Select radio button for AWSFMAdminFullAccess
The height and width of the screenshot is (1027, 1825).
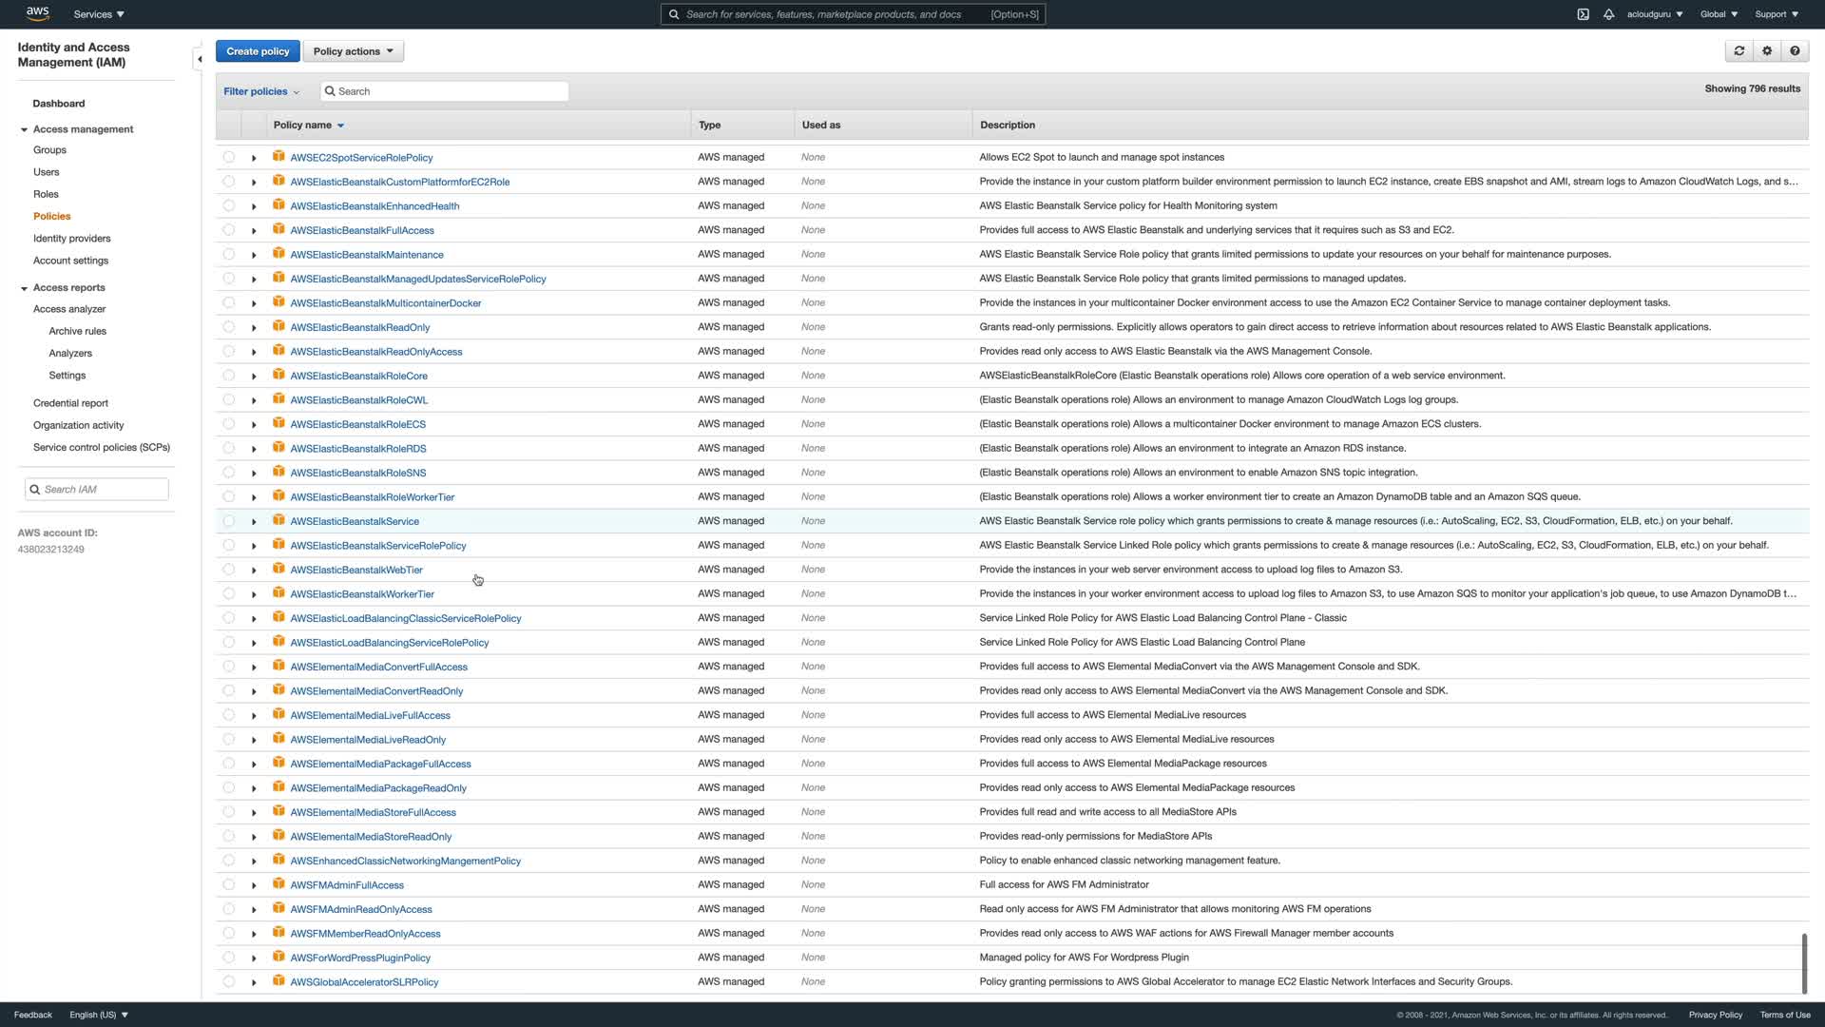[x=229, y=885]
